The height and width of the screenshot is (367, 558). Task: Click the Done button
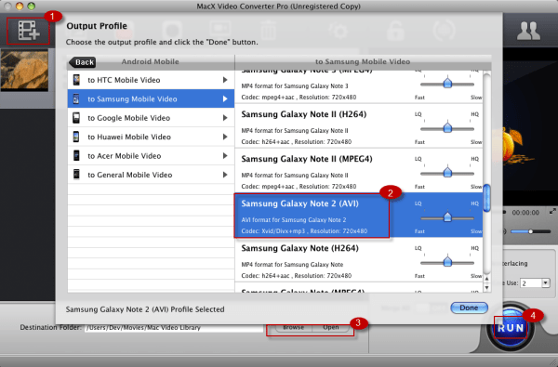click(x=469, y=308)
